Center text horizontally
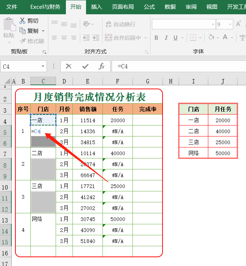 (64, 37)
